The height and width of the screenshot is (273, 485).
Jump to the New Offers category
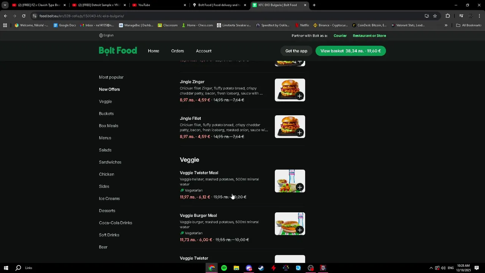point(109,89)
